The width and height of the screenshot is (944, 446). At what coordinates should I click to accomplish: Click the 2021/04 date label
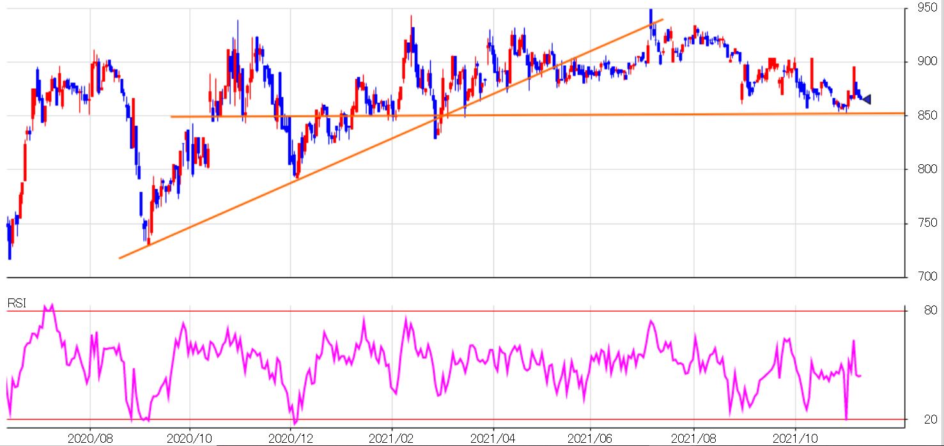[493, 438]
